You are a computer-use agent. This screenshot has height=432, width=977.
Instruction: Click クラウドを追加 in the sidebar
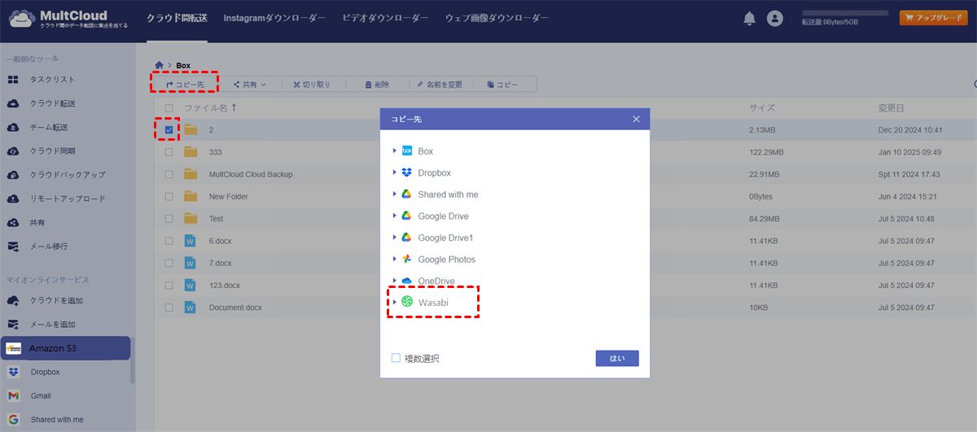pos(56,300)
